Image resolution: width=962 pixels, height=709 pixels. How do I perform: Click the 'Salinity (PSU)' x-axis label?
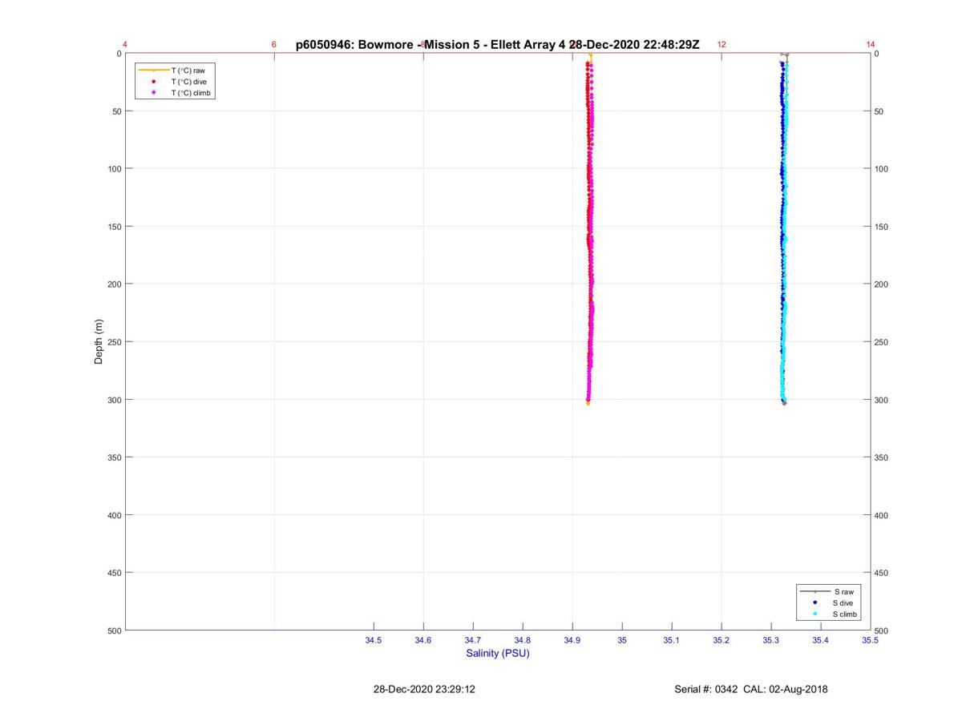[x=498, y=653]
